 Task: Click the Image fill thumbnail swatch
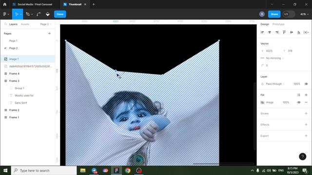pyautogui.click(x=262, y=103)
